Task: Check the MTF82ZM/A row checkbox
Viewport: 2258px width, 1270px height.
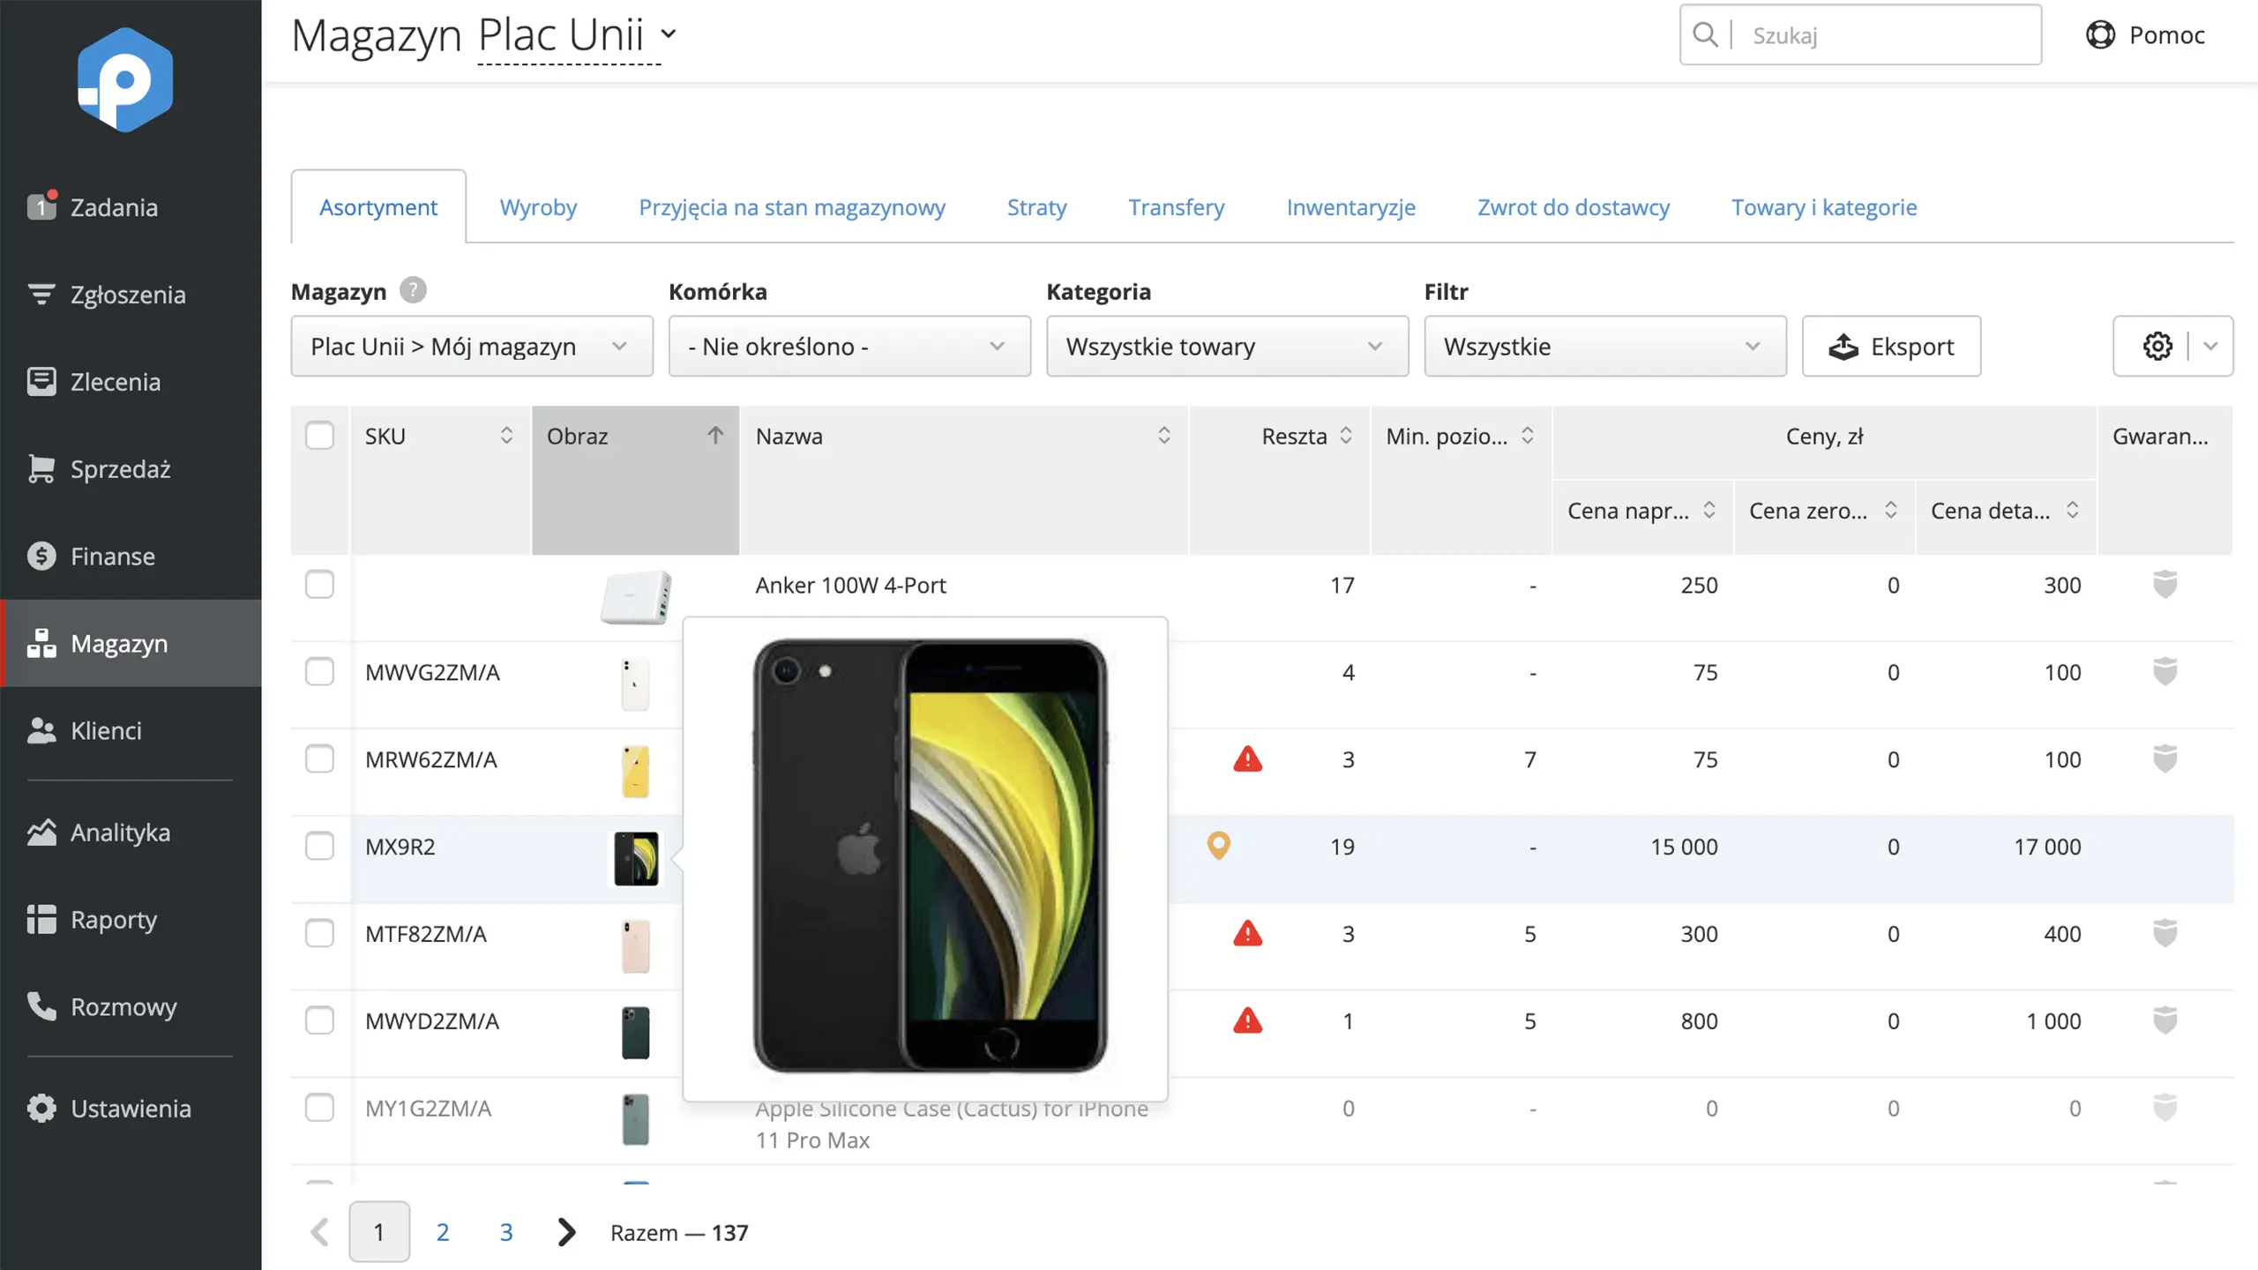Action: coord(319,933)
